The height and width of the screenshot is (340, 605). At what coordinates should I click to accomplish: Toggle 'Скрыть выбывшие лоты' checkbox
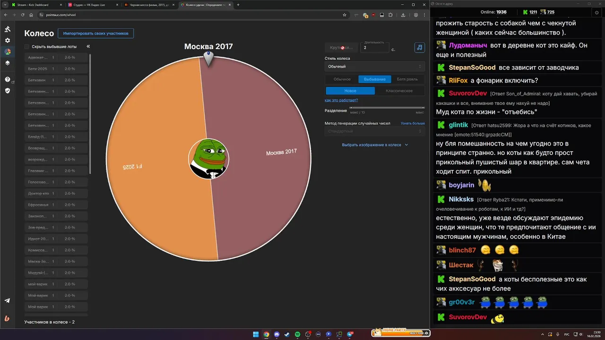click(27, 47)
